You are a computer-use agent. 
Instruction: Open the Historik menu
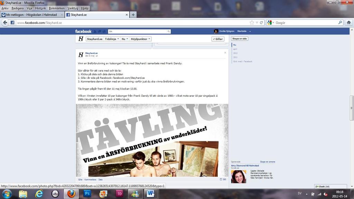[41, 8]
